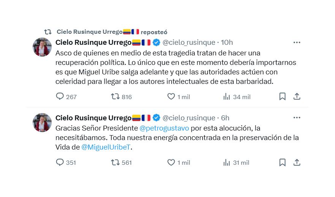View analytics of the 34 mil views tweet
The image size is (335, 197).
[x=227, y=96]
